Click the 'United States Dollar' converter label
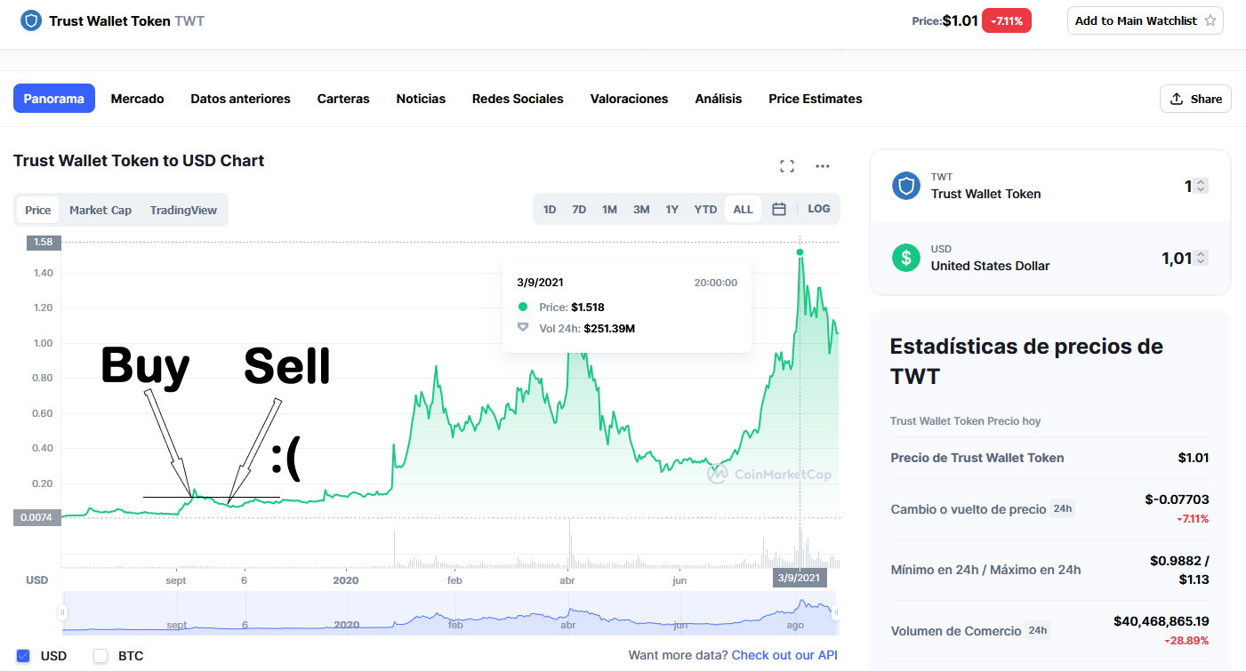The height and width of the screenshot is (671, 1246). point(990,266)
